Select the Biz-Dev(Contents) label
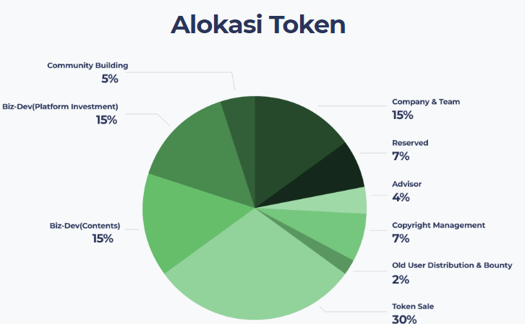This screenshot has height=324, width=525. tap(85, 226)
